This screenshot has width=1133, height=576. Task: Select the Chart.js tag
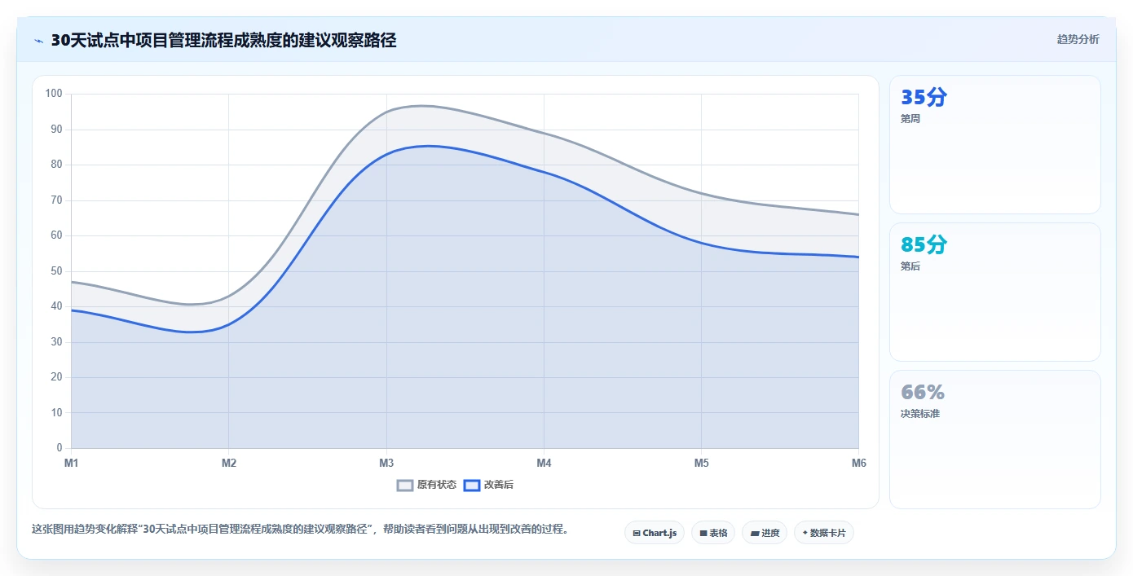(x=655, y=533)
